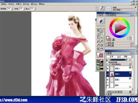Select the Pen tool in the toolbox
Viewport: 138px width, 103px height.
point(98,34)
